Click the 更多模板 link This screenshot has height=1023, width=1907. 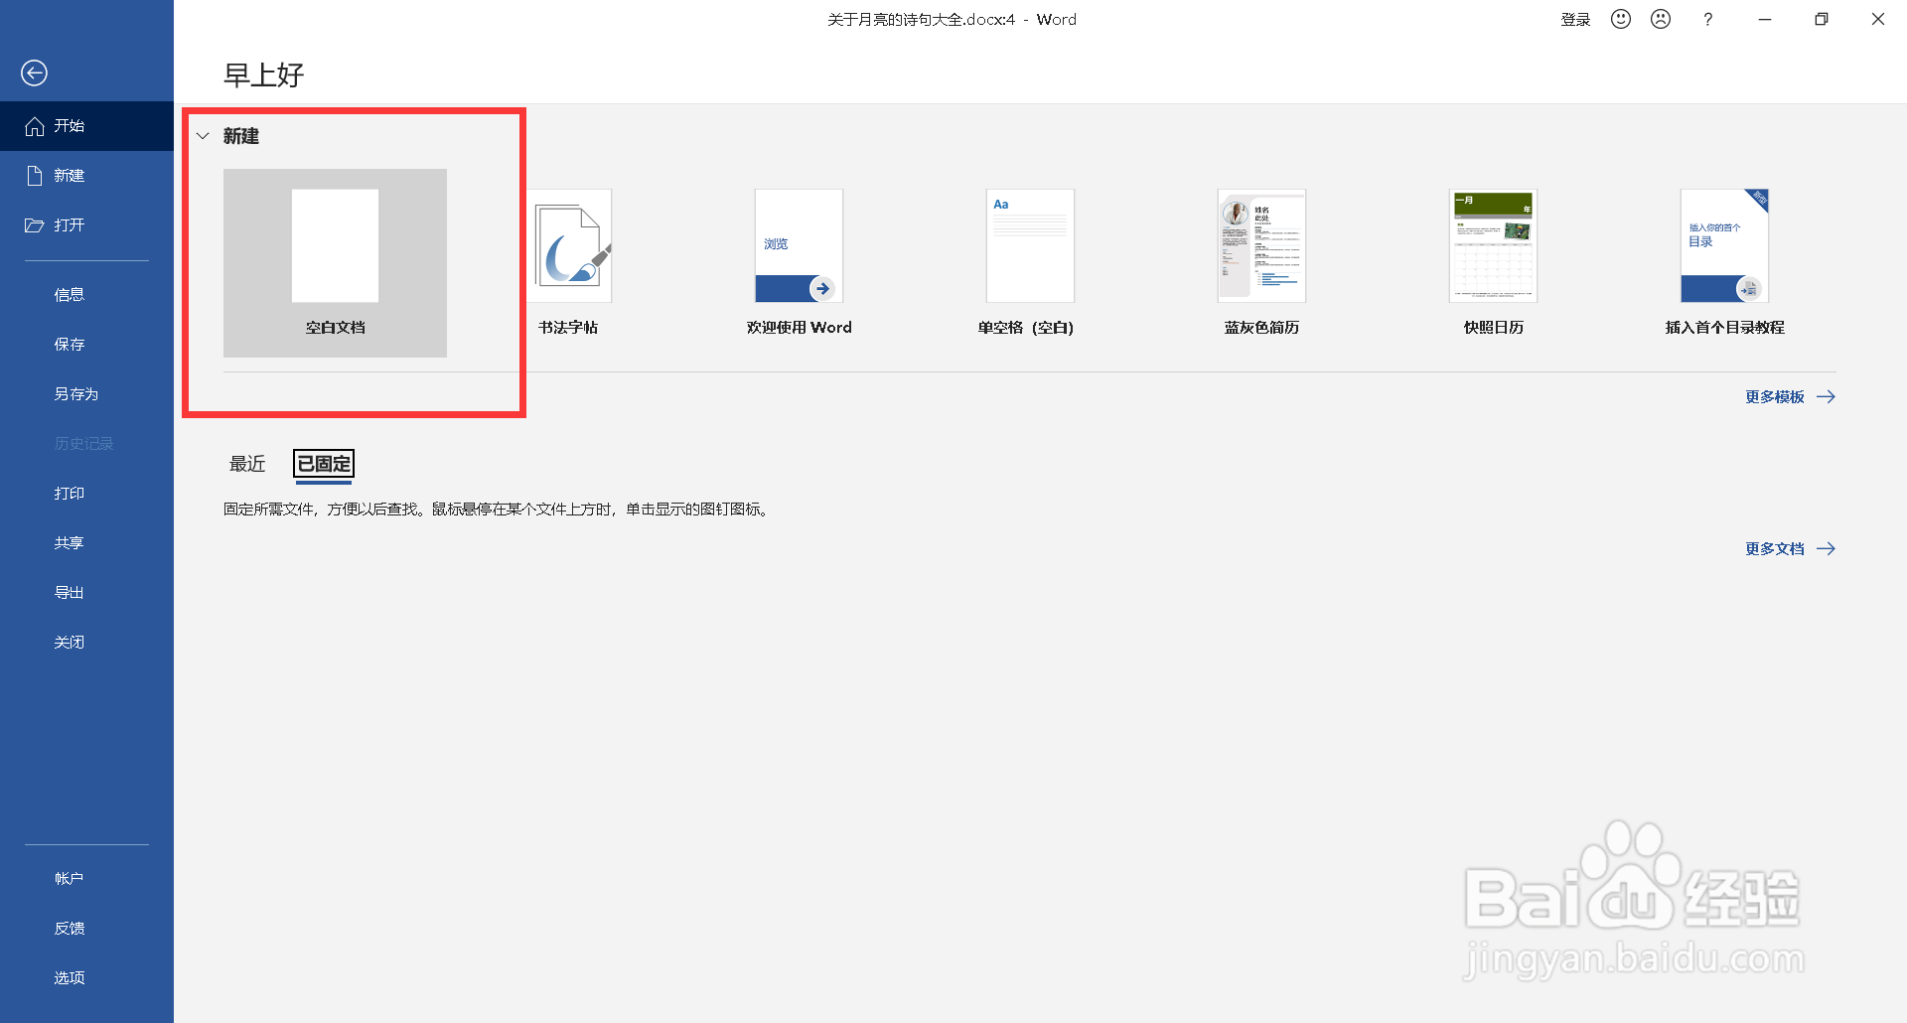click(x=1774, y=396)
